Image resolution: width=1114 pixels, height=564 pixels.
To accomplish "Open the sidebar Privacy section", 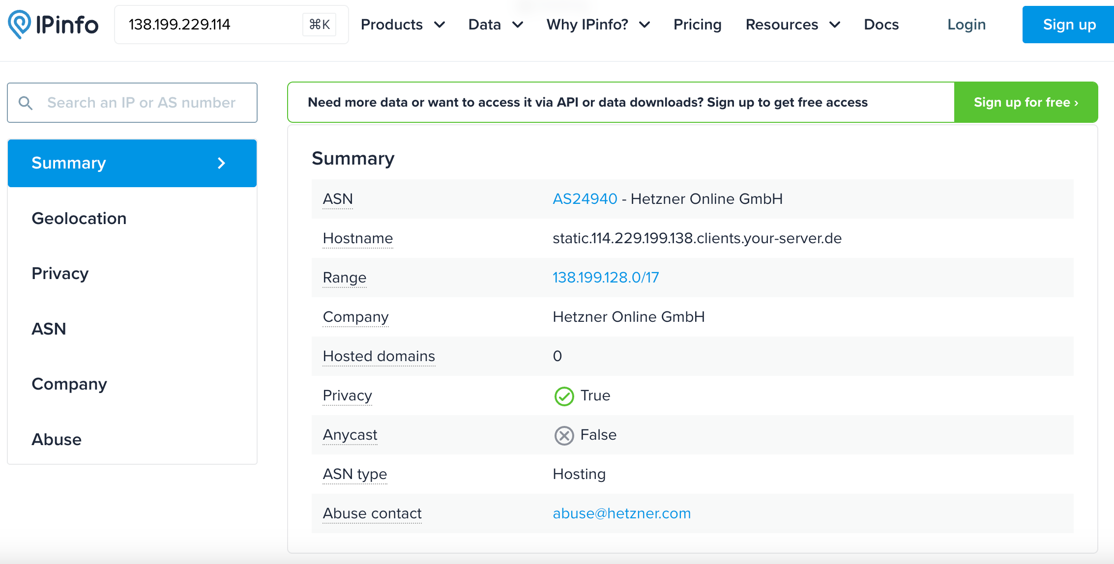I will pyautogui.click(x=60, y=274).
